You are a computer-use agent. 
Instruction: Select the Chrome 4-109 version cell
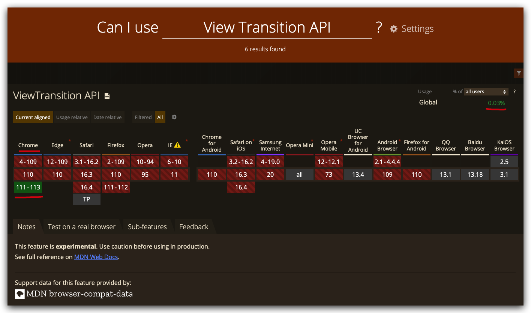coord(28,162)
